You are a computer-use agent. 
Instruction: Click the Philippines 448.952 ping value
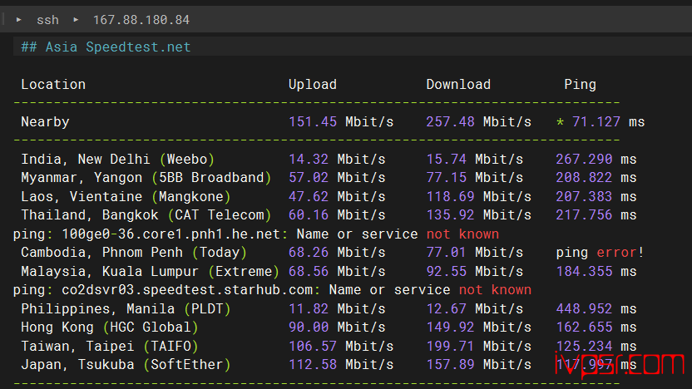584,308
